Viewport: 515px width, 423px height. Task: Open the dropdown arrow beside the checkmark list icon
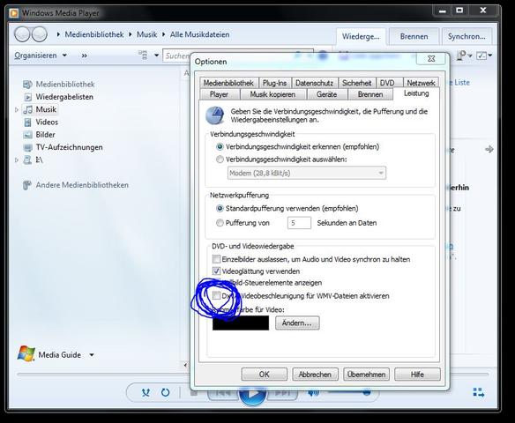coord(490,56)
